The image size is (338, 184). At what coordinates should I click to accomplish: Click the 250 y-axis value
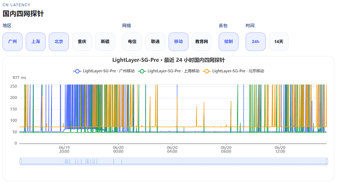[x=14, y=86]
